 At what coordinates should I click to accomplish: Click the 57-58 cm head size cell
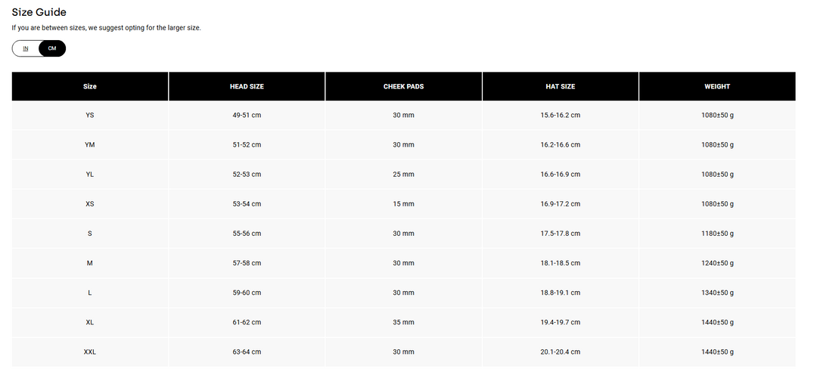point(247,263)
